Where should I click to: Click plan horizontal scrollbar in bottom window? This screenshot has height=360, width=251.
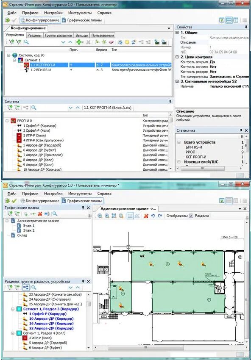point(146,348)
